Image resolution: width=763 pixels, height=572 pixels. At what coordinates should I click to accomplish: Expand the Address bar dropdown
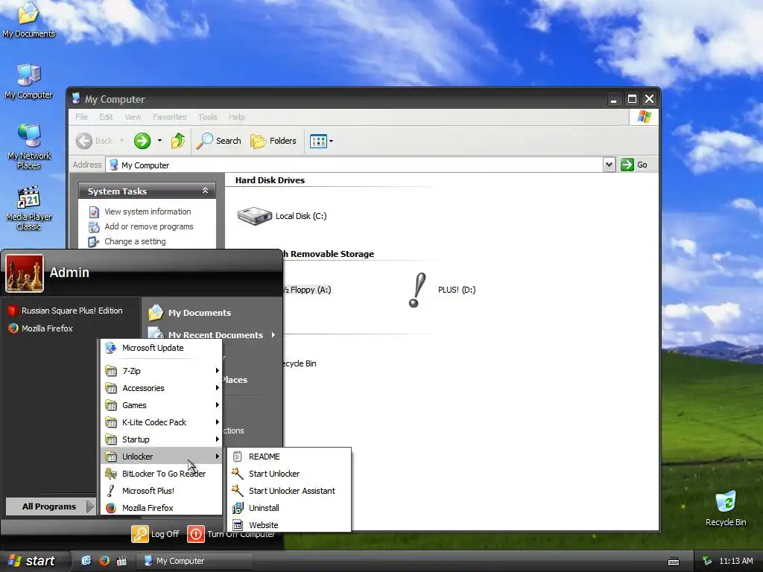click(x=609, y=165)
